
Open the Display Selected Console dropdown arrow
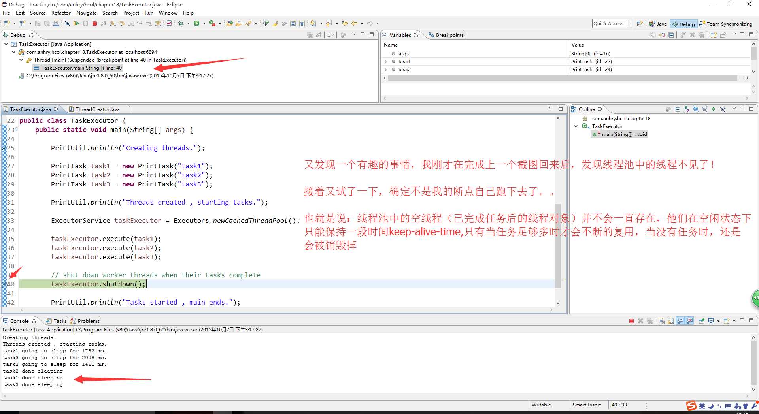(718, 321)
